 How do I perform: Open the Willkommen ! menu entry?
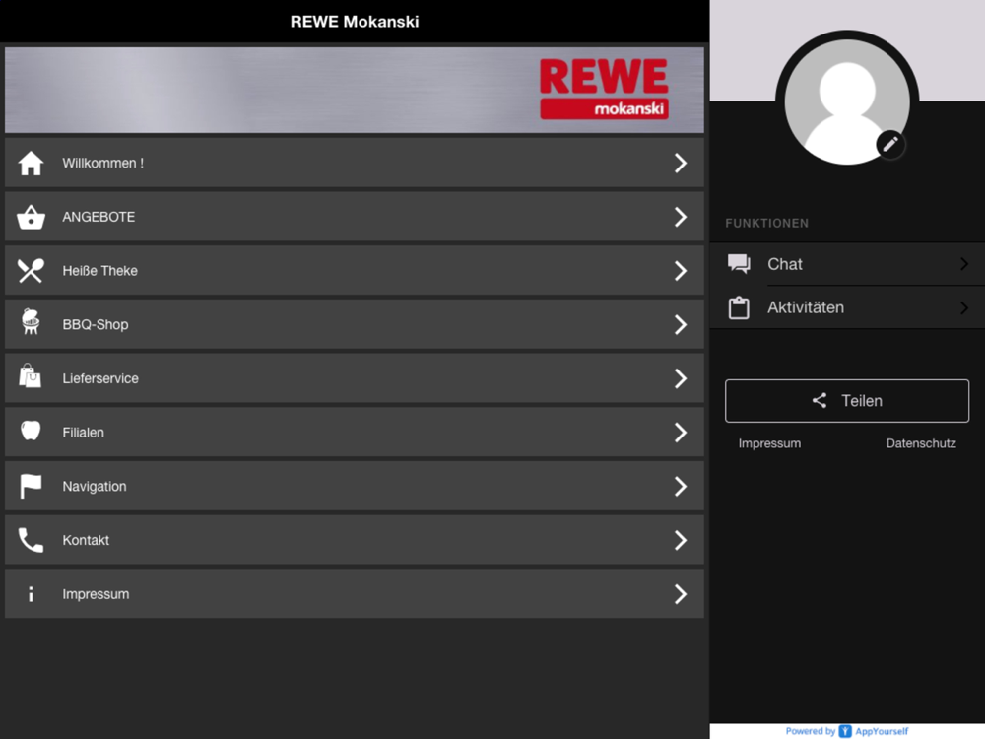[x=355, y=163]
